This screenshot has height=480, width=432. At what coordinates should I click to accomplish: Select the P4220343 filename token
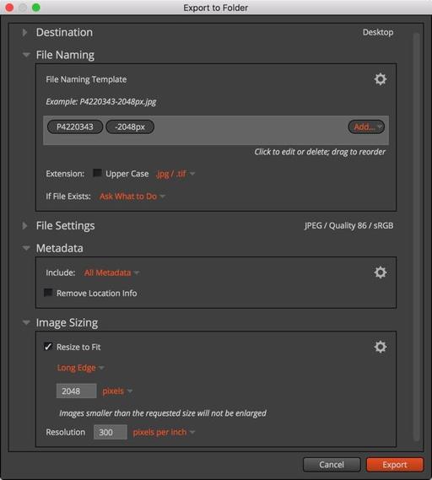point(75,127)
